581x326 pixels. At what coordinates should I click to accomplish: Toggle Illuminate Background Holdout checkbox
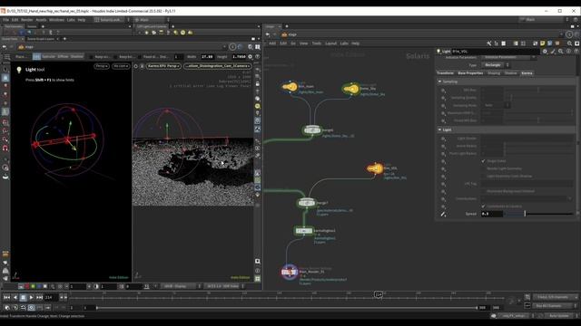tap(483, 191)
